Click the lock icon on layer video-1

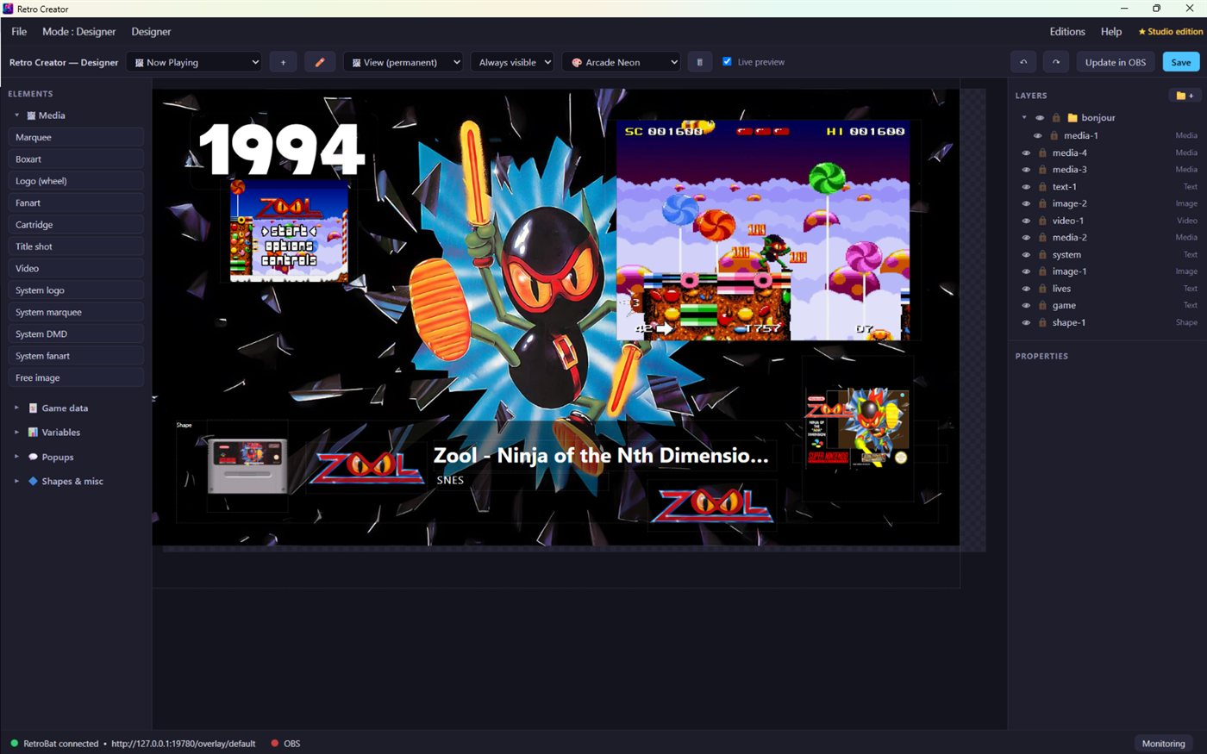[1042, 221]
